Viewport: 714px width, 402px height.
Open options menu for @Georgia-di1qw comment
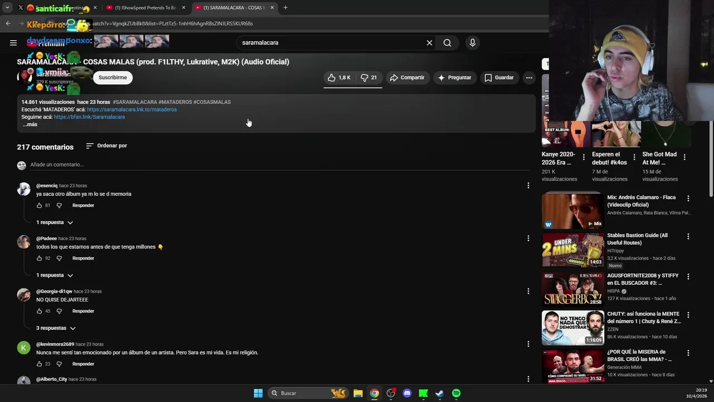click(528, 291)
